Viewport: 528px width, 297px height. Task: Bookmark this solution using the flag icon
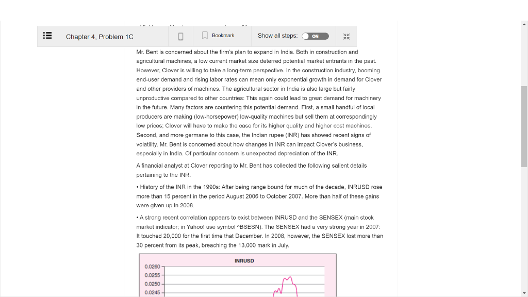click(x=204, y=36)
